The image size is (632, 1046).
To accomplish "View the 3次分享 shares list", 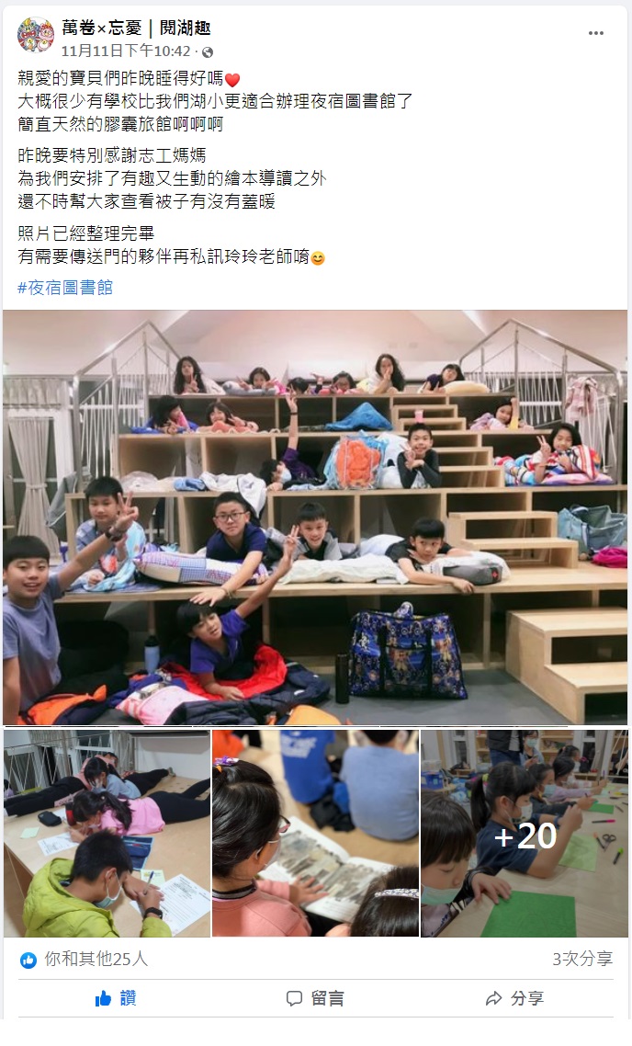I will click(x=582, y=960).
